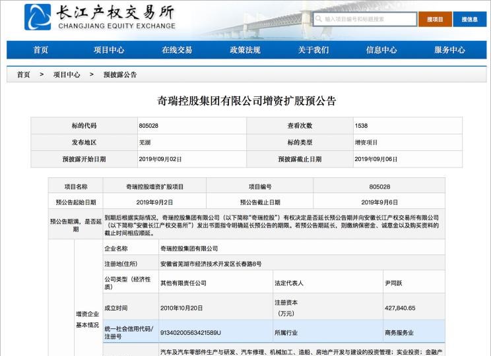Image resolution: width=491 pixels, height=356 pixels.
Task: Click the page title 奇瑞控股集团有限公司增资扩股预公告
Action: tap(246, 101)
